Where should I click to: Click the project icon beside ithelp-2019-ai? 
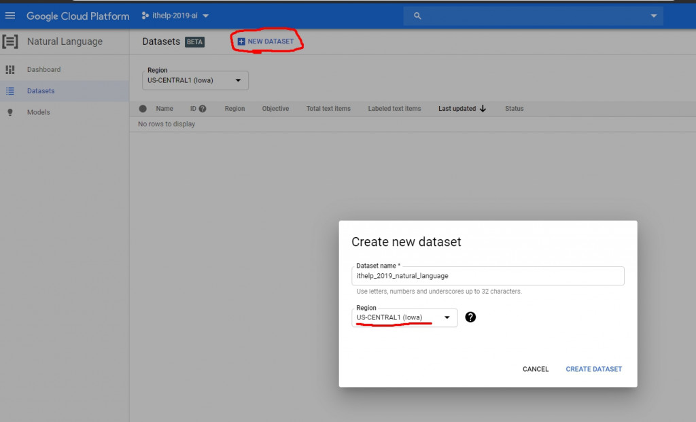[x=145, y=16]
